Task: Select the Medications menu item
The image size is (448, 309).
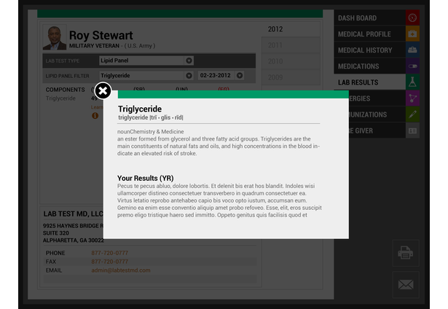Action: (370, 66)
